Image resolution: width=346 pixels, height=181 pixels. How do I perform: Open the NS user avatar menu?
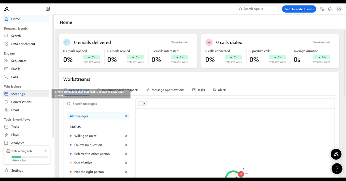click(x=339, y=9)
